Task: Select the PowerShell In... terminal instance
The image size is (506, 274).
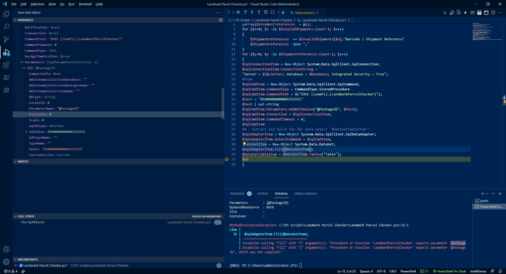Action: click(x=489, y=207)
